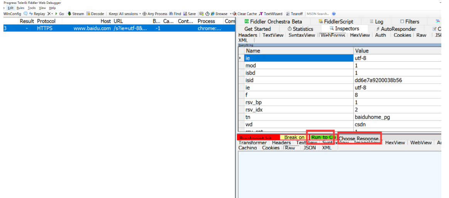Click the yellow Break on Response button
This screenshot has height=198, width=449.
click(x=294, y=137)
